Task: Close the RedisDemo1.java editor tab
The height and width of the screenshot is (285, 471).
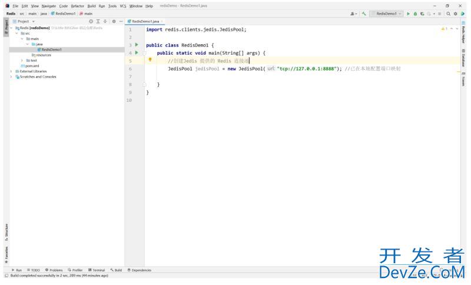Action: [162, 21]
